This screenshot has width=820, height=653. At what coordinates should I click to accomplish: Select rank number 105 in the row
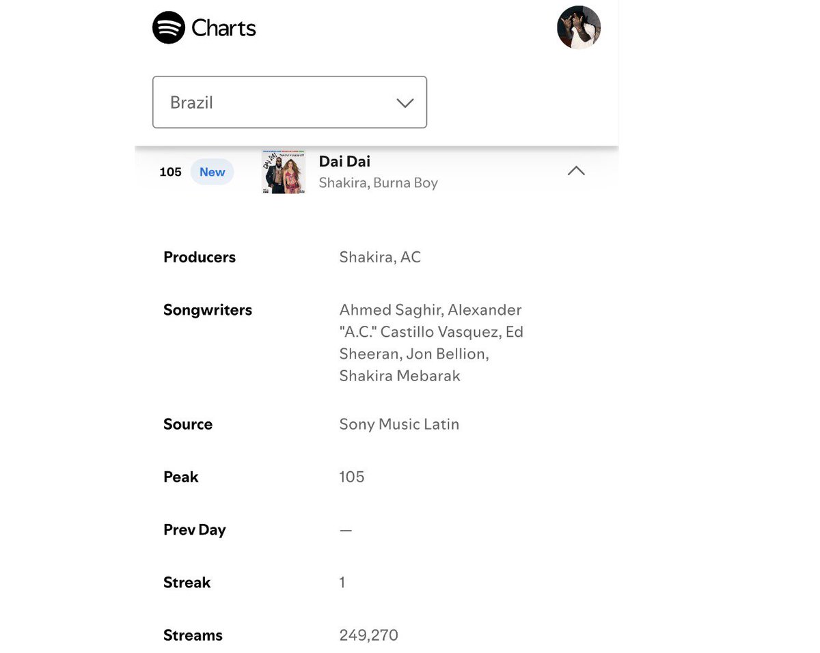tap(170, 172)
